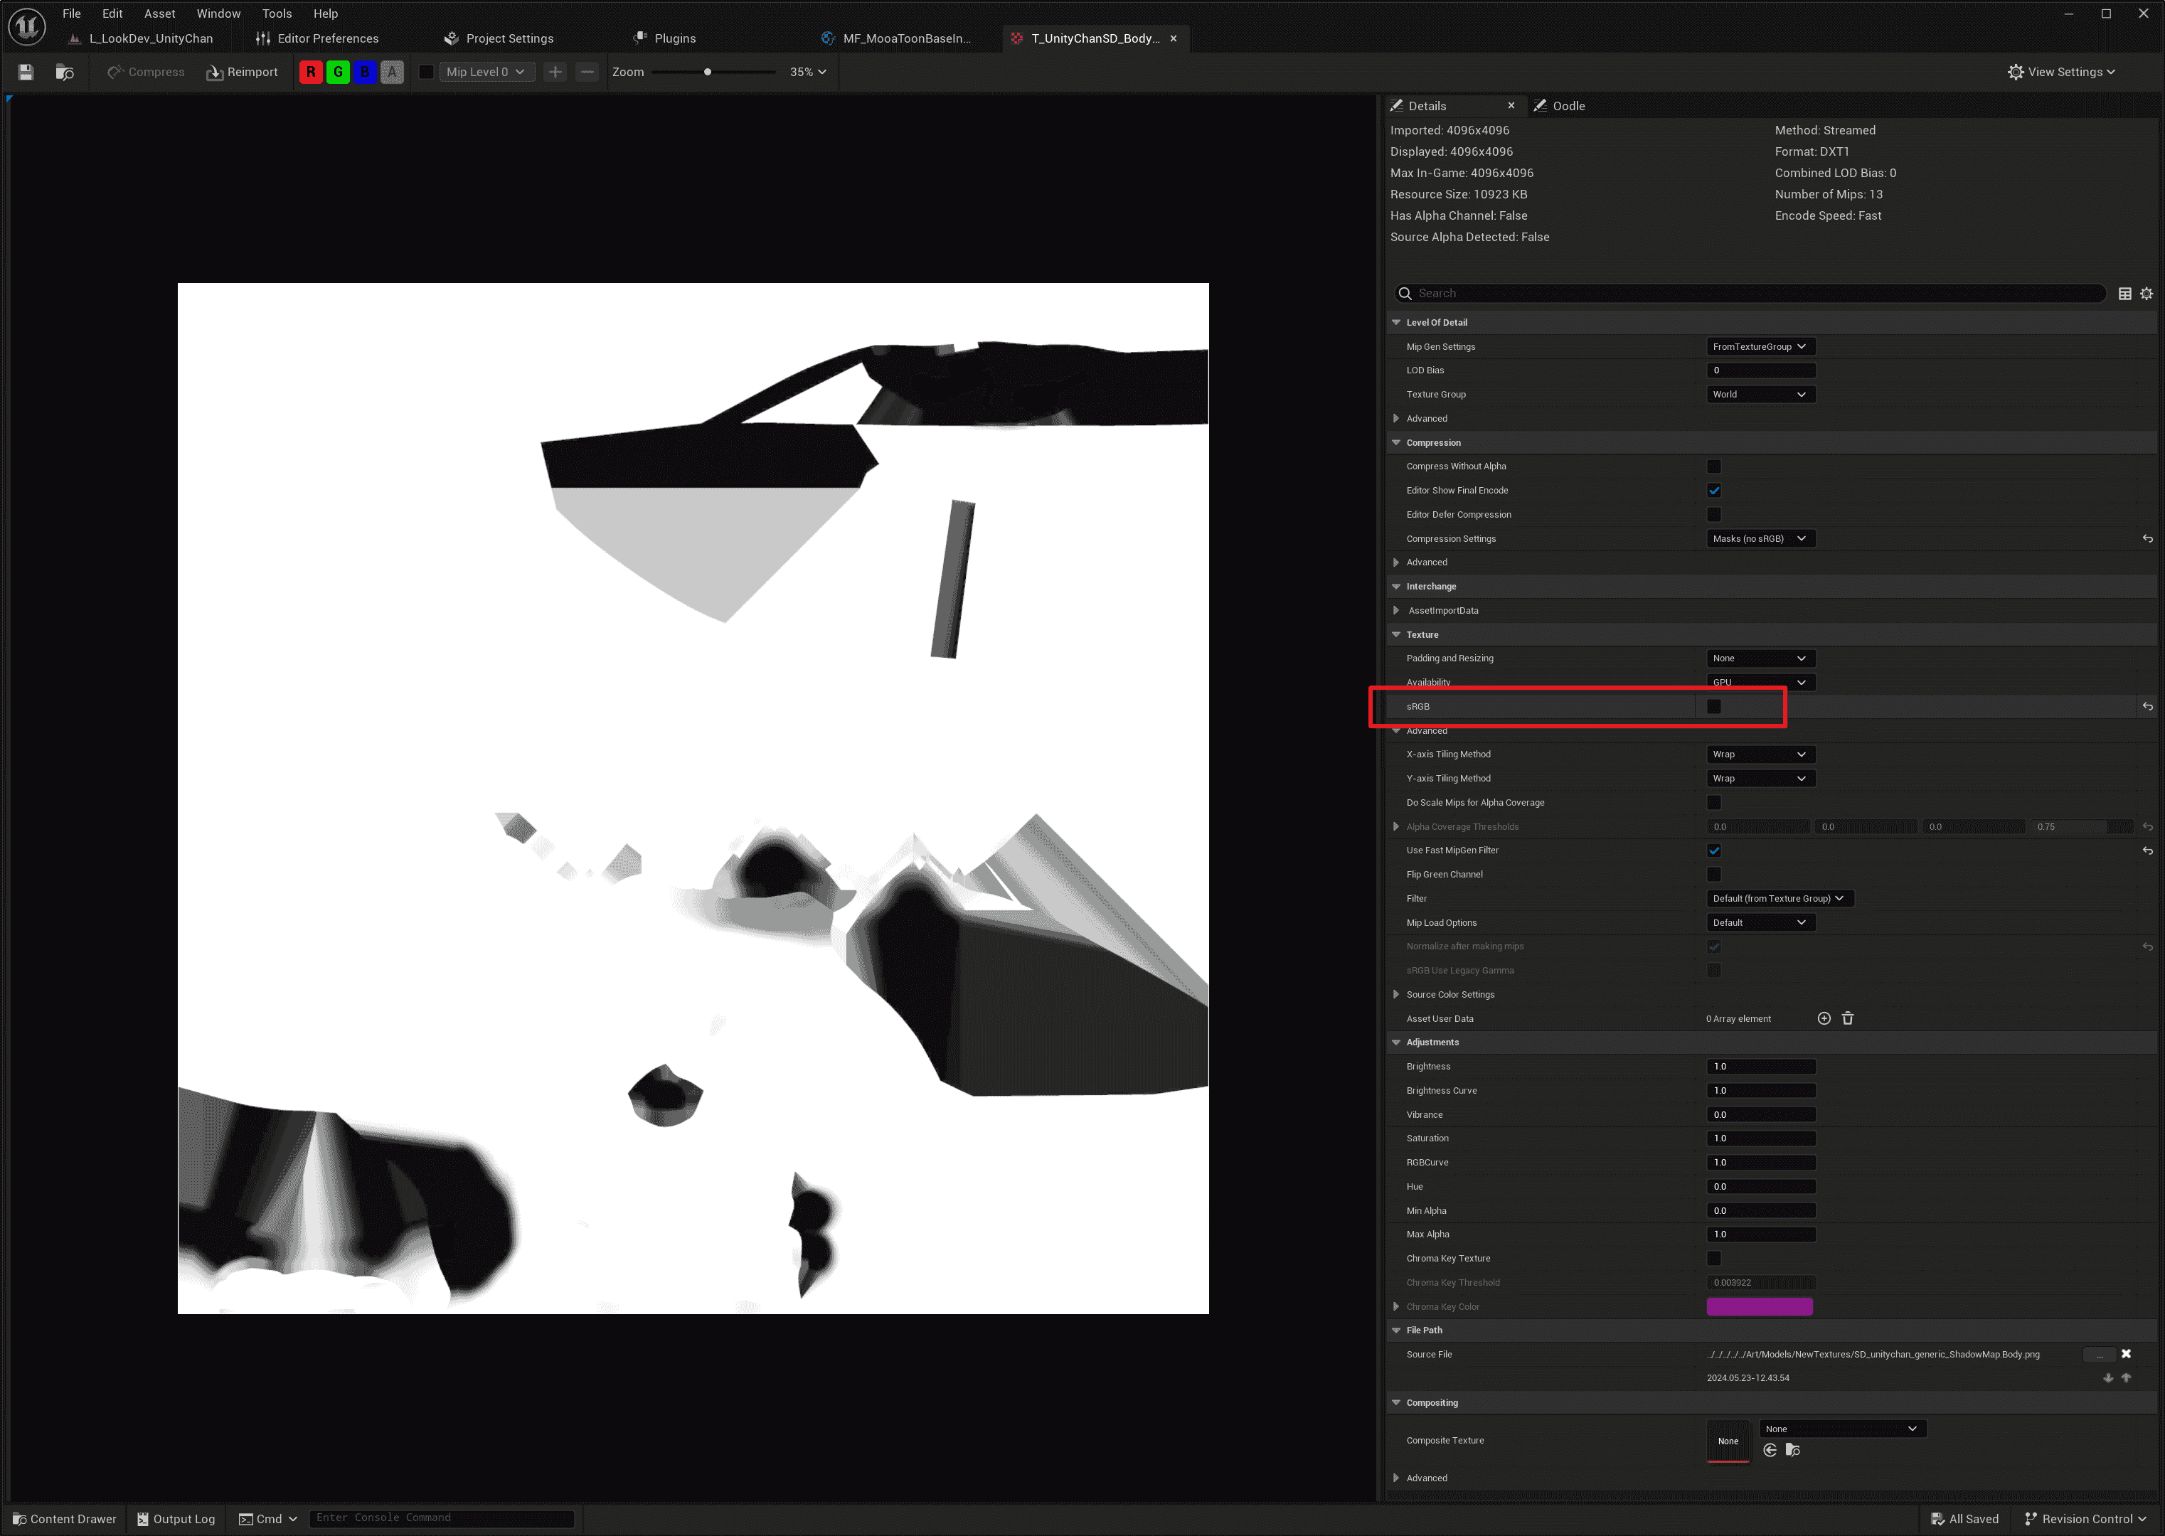This screenshot has height=1536, width=2165.
Task: Open Texture Group World dropdown
Action: (x=1760, y=395)
